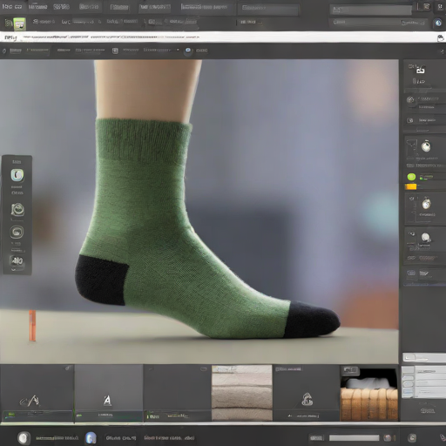Click the second input field below the top search
This screenshot has height=446, width=446.
(x=378, y=23)
